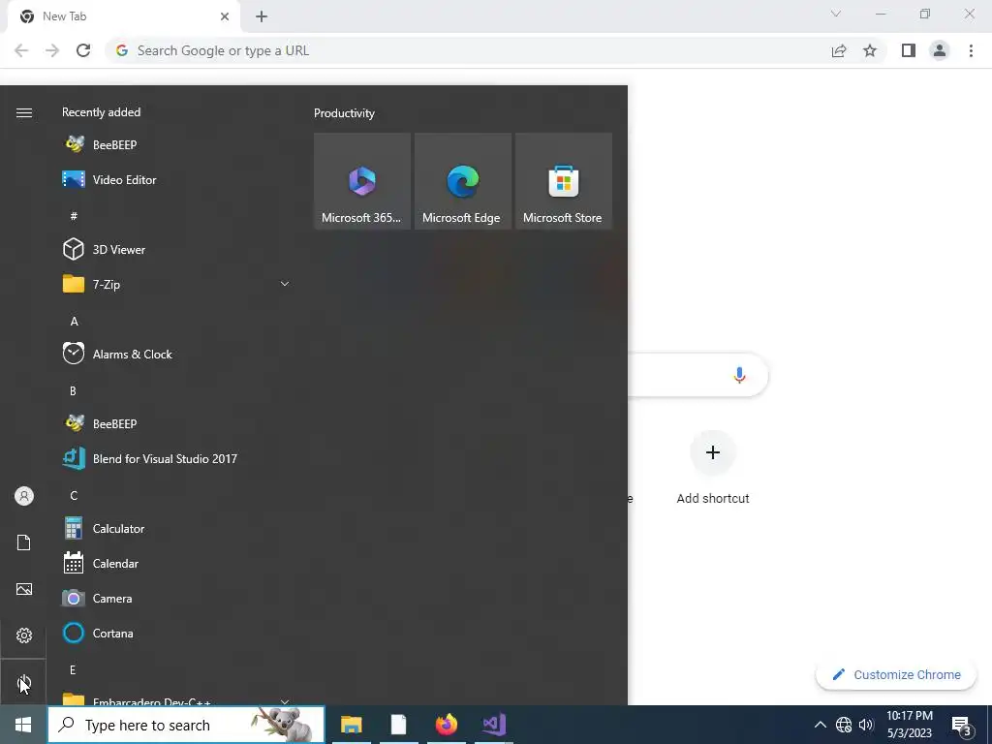
Task: Expand the Embarcadero Dev-C++ folder chevron
Action: [x=285, y=701]
